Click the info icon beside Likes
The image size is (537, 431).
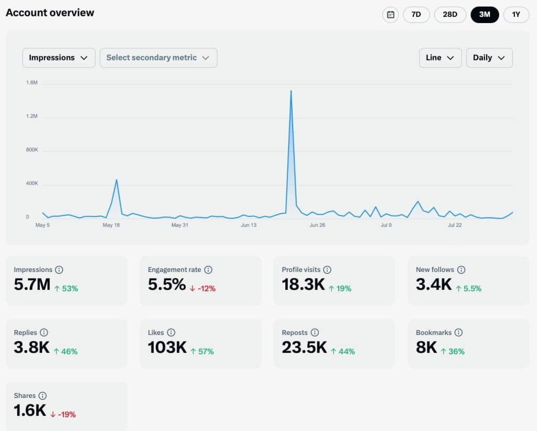pos(171,333)
